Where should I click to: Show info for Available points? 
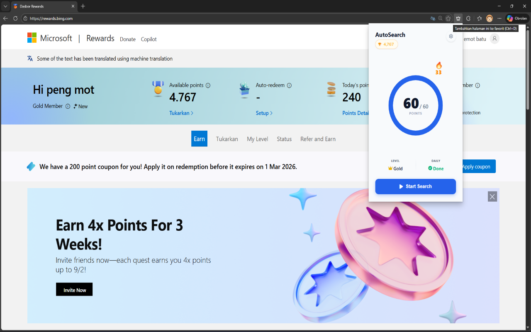208,85
